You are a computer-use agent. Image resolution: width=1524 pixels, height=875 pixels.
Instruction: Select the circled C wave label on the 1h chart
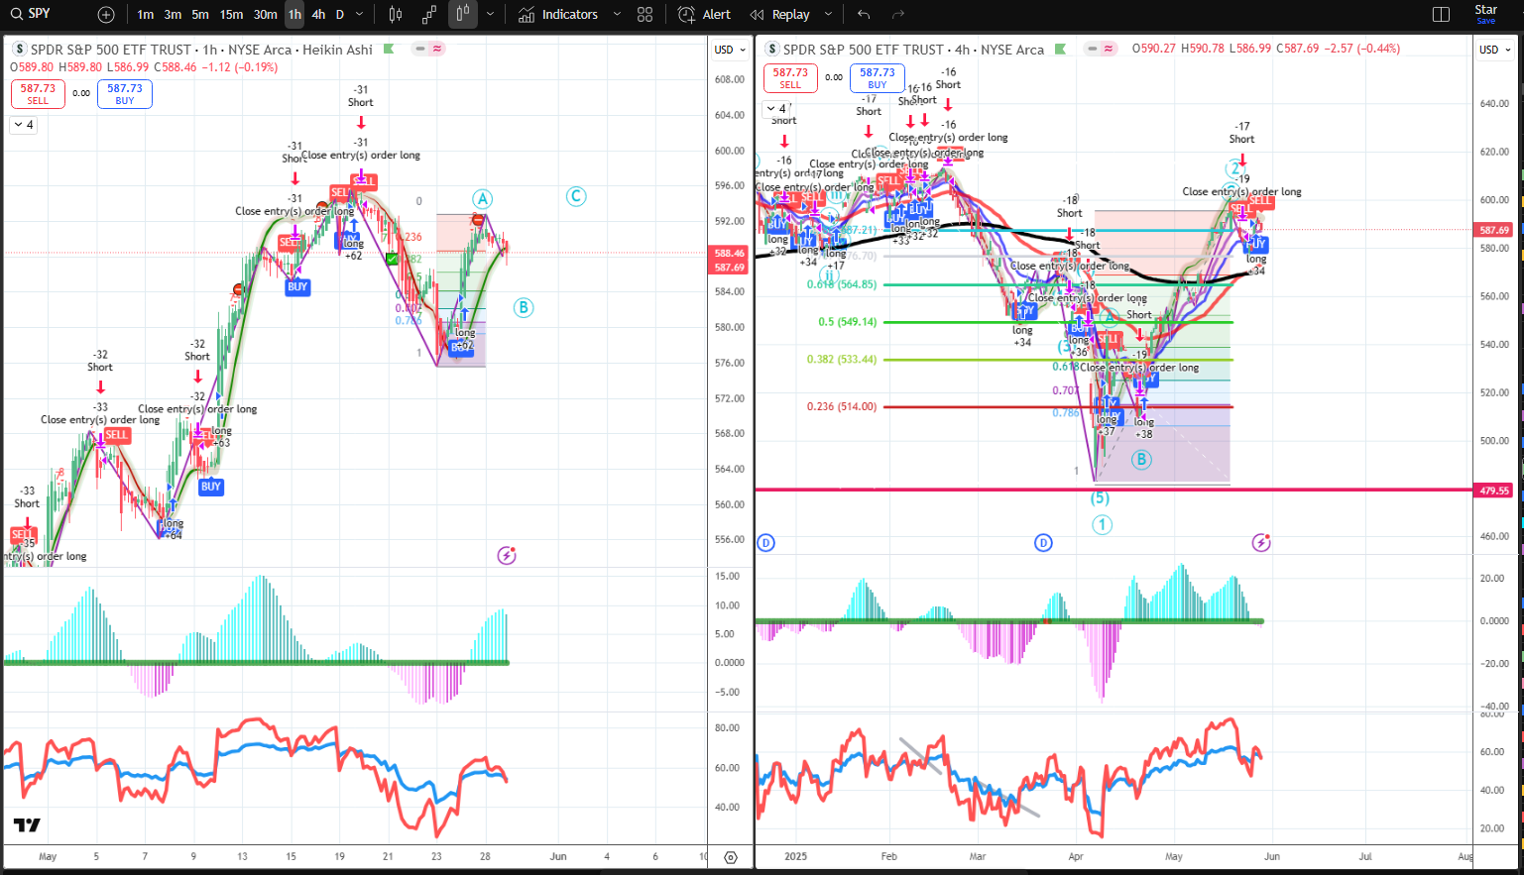pyautogui.click(x=576, y=196)
